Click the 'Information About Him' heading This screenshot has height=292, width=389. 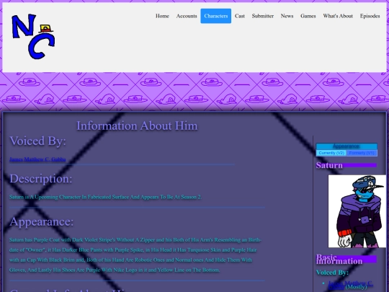[137, 125]
